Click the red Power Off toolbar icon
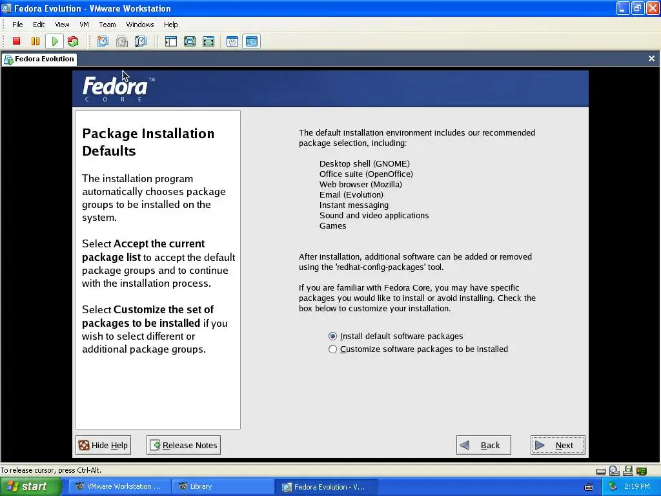This screenshot has width=661, height=496. tap(16, 41)
